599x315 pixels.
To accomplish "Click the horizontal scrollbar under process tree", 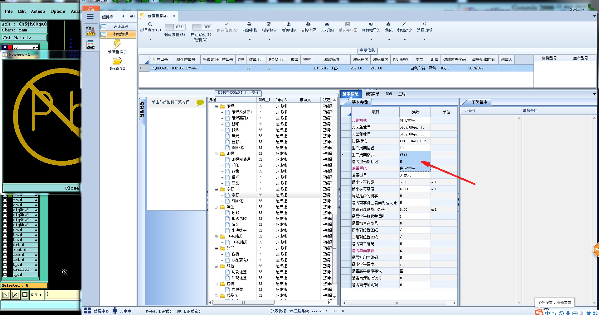I will [244, 302].
